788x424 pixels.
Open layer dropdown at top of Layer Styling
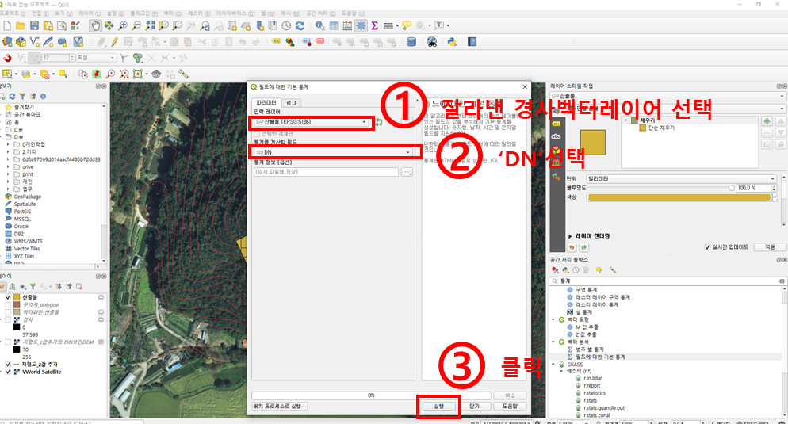tap(668, 96)
